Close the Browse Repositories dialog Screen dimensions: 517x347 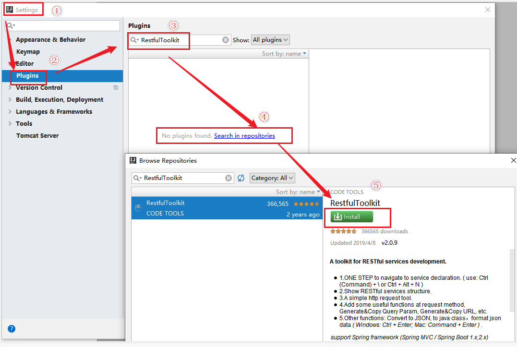coord(513,160)
